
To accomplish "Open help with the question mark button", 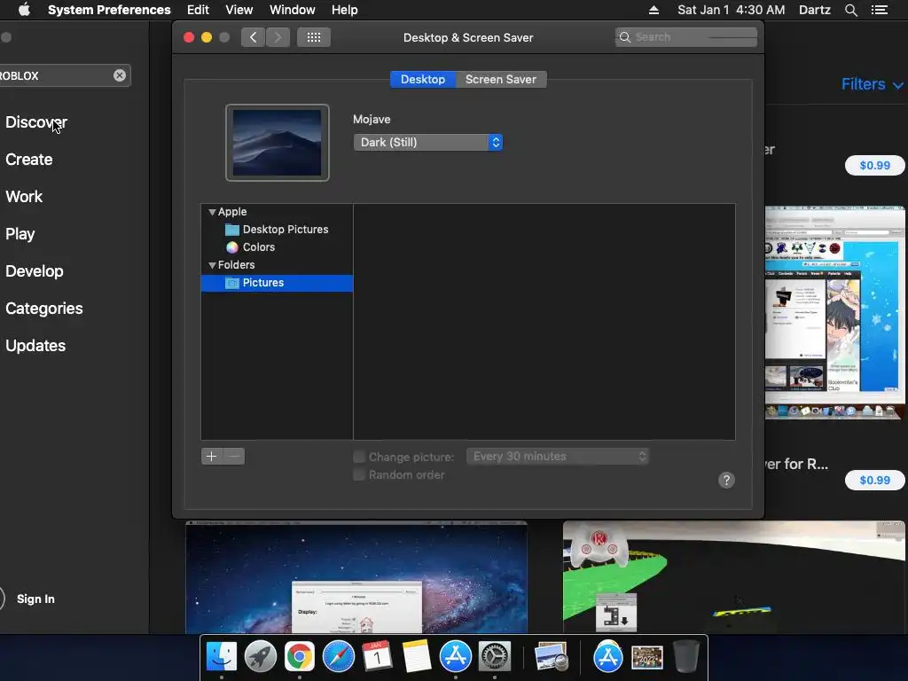I will pos(726,480).
